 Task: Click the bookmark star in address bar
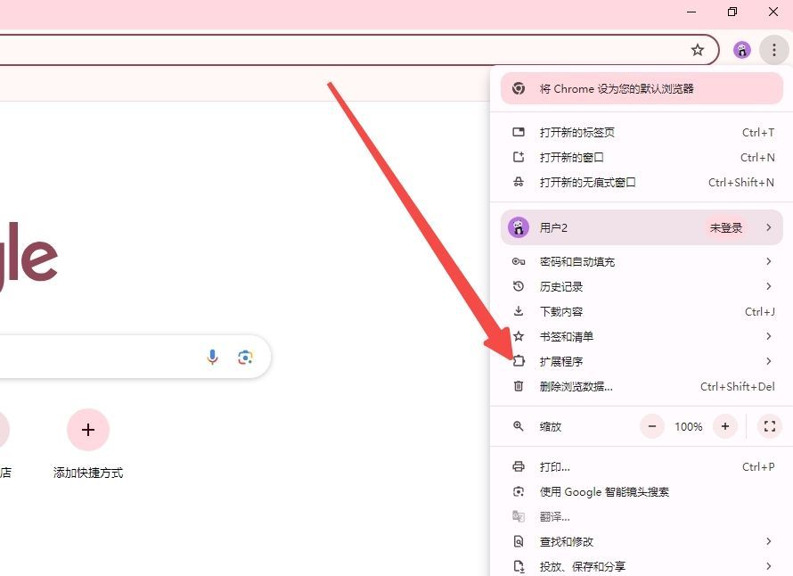[x=698, y=50]
